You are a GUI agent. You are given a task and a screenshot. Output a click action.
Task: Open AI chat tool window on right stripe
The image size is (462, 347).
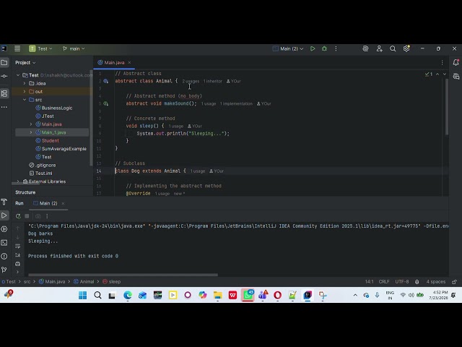(x=456, y=77)
